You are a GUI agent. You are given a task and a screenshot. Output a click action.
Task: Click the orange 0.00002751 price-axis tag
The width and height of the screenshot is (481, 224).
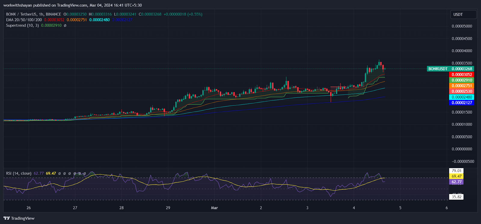pos(461,86)
